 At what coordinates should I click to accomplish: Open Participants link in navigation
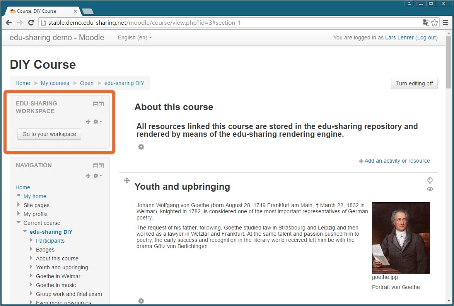tap(50, 241)
